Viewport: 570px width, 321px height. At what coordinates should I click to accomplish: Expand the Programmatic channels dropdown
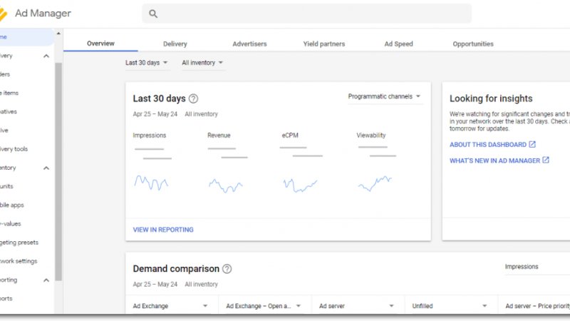pyautogui.click(x=384, y=96)
